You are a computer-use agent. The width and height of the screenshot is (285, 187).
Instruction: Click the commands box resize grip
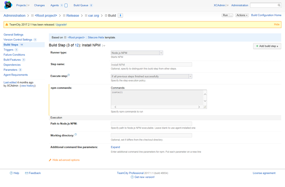[205, 107]
